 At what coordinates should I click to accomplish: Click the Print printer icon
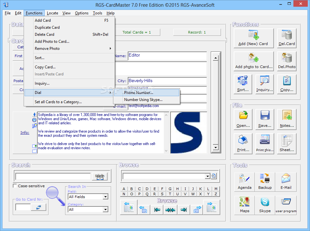tap(243, 143)
